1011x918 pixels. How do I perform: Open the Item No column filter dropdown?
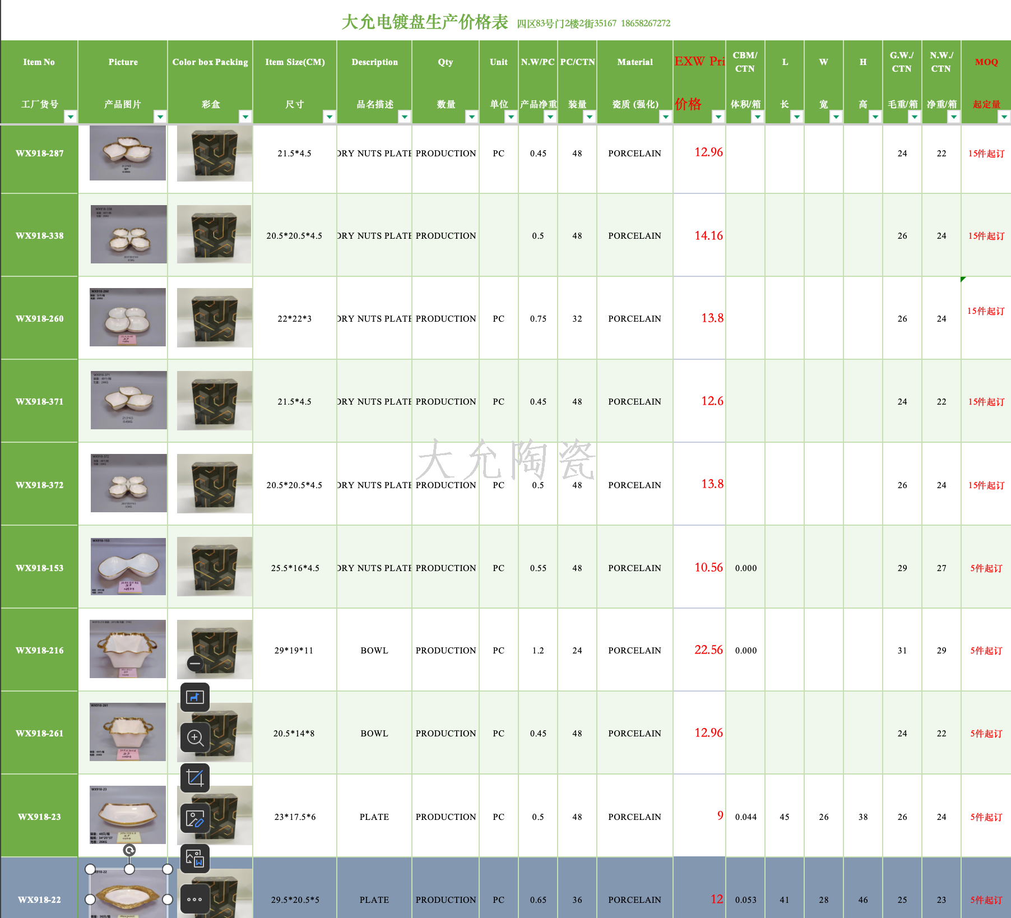[71, 117]
